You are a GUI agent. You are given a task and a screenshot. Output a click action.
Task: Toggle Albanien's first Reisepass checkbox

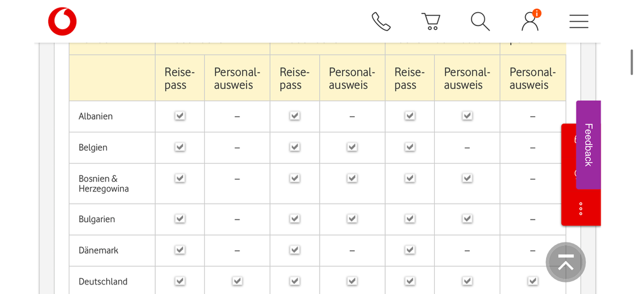click(180, 116)
